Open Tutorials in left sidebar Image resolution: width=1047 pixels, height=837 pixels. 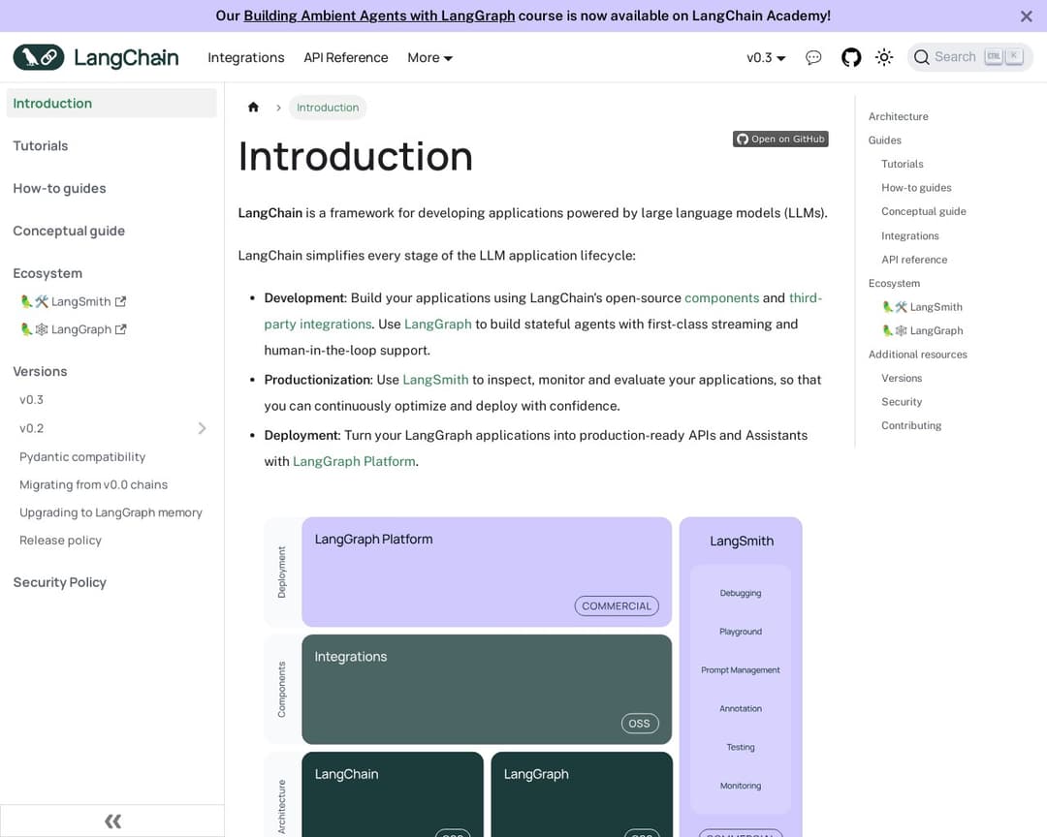(x=41, y=145)
